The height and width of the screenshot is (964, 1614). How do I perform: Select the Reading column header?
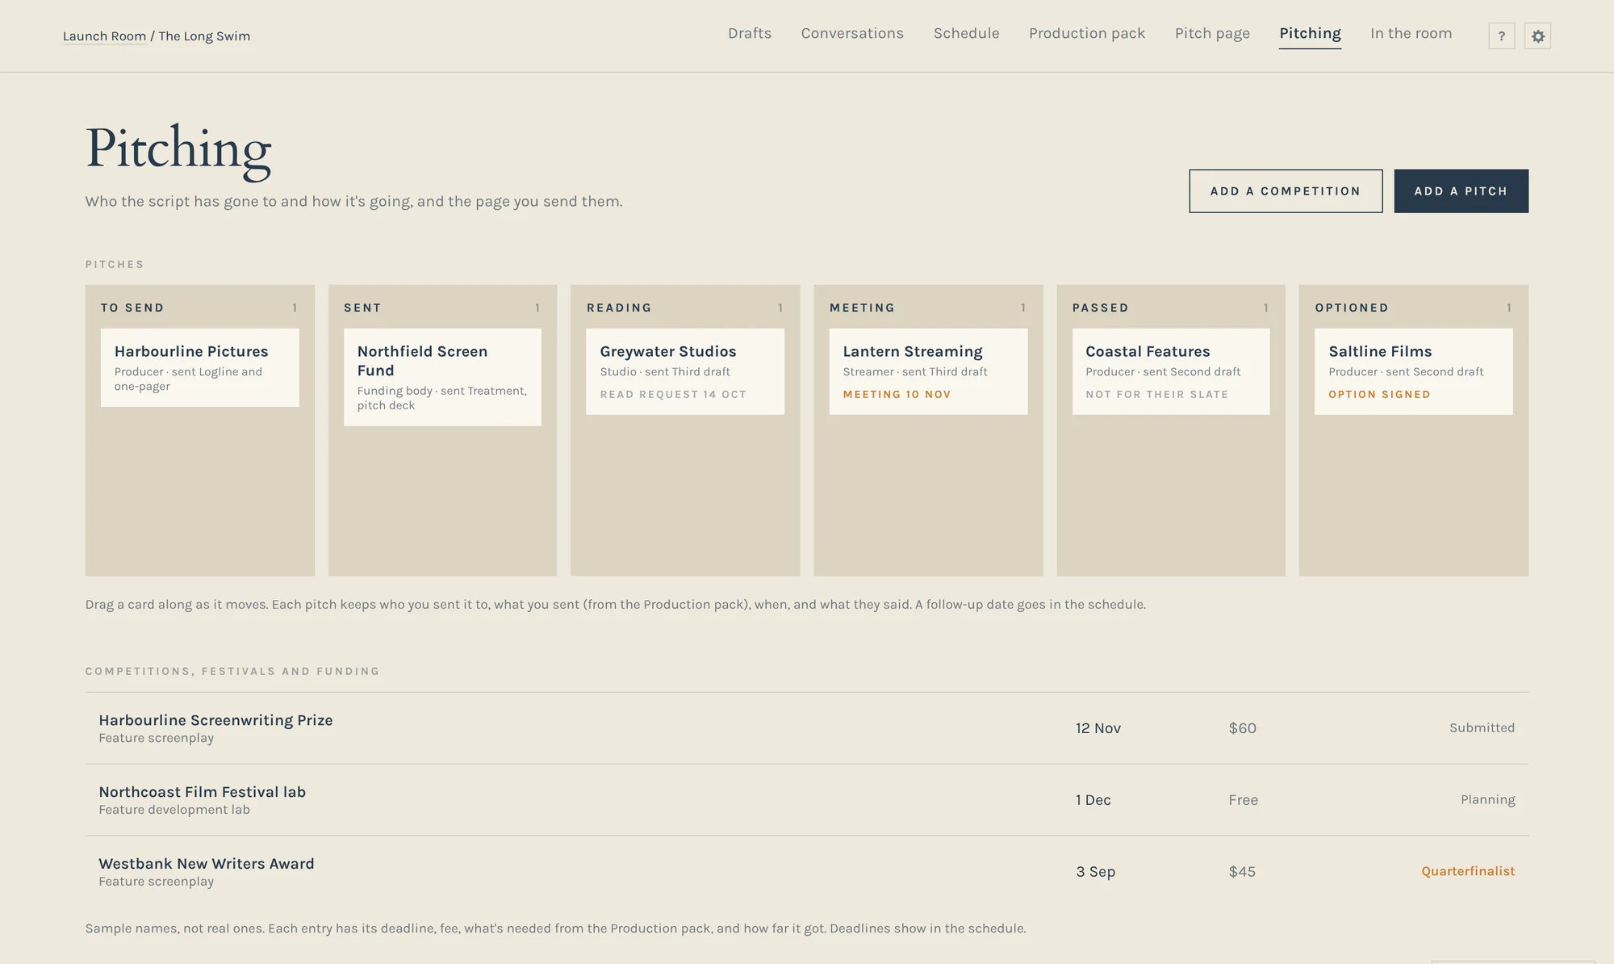point(619,308)
